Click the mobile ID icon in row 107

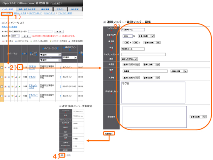(x=16, y=86)
